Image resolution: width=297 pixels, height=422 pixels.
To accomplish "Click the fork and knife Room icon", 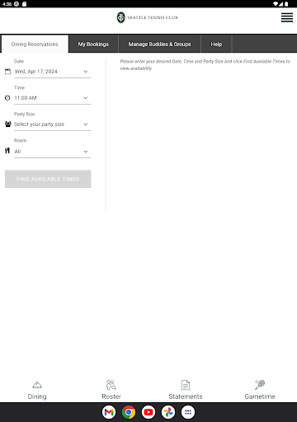I will click(x=7, y=151).
